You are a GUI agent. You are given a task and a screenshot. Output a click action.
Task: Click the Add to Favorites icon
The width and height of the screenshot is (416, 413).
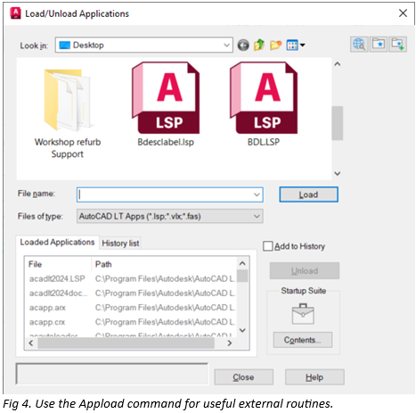tap(397, 45)
